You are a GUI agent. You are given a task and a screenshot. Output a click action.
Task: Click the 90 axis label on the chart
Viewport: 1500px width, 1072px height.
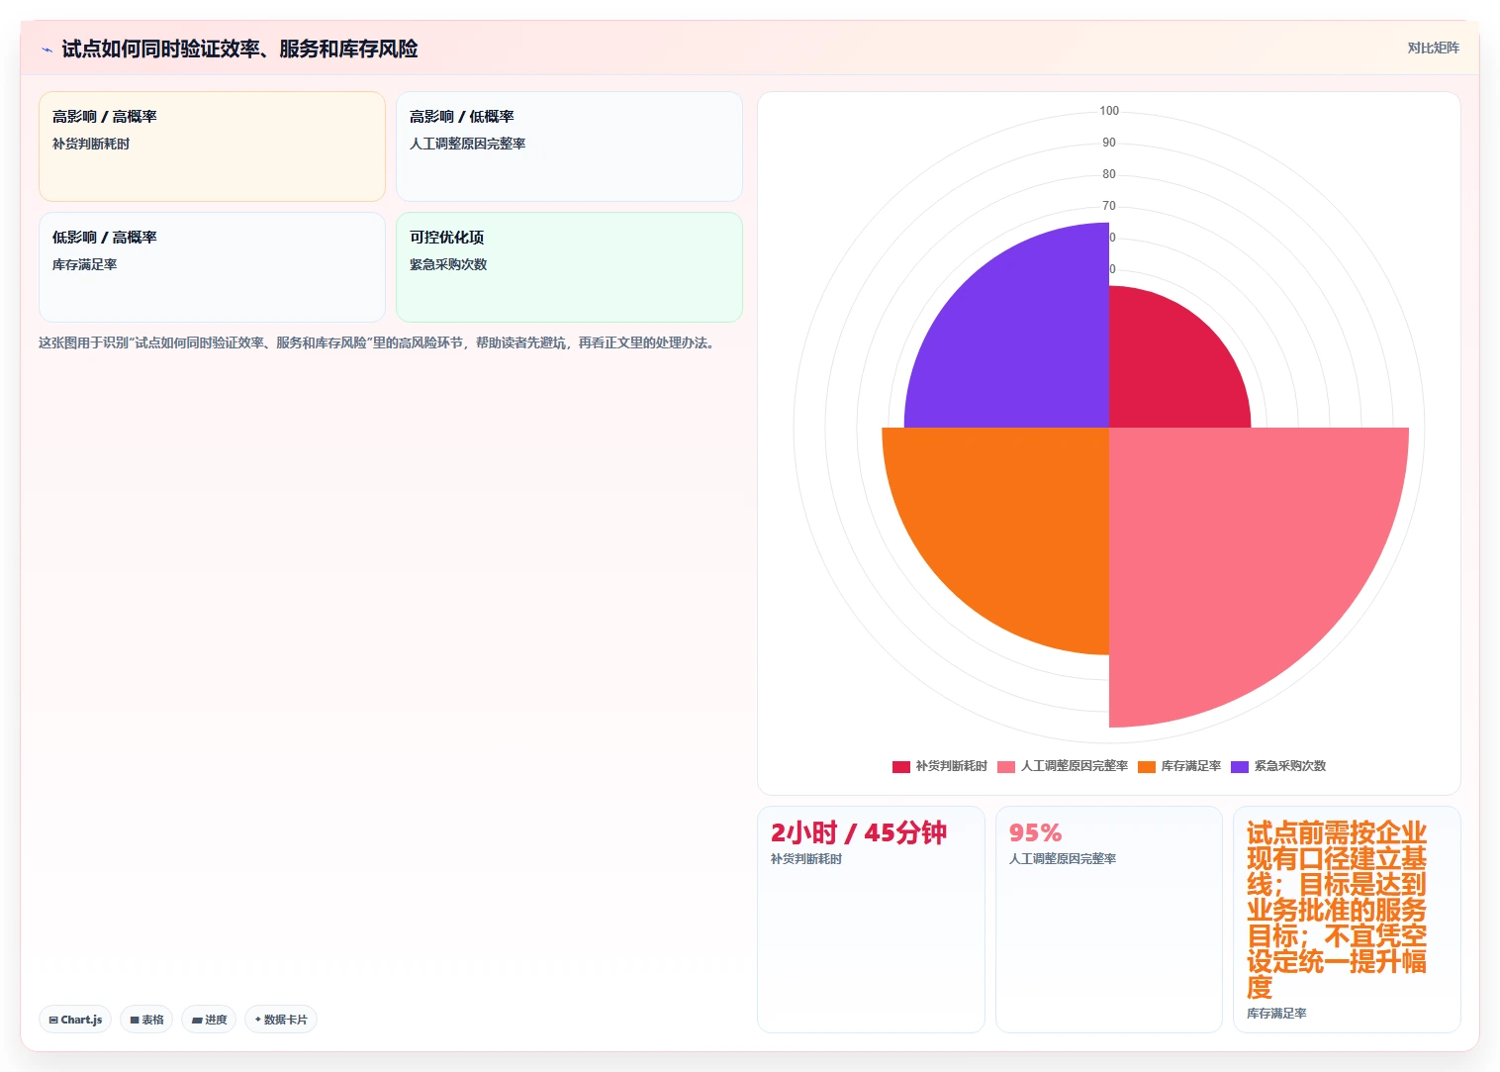pos(1109,143)
